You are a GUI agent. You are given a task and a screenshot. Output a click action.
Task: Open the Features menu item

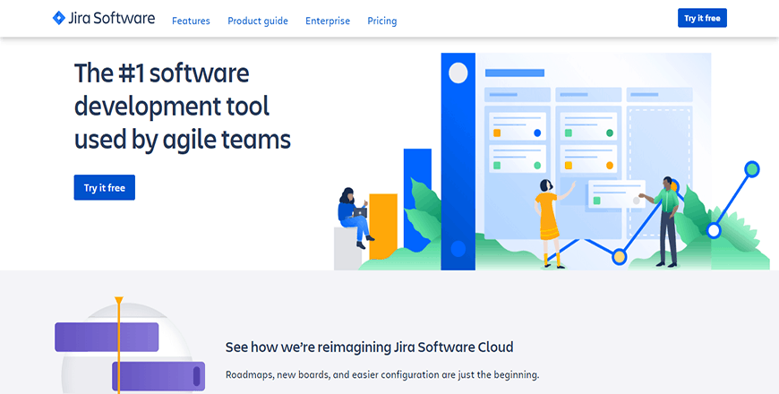click(x=191, y=21)
